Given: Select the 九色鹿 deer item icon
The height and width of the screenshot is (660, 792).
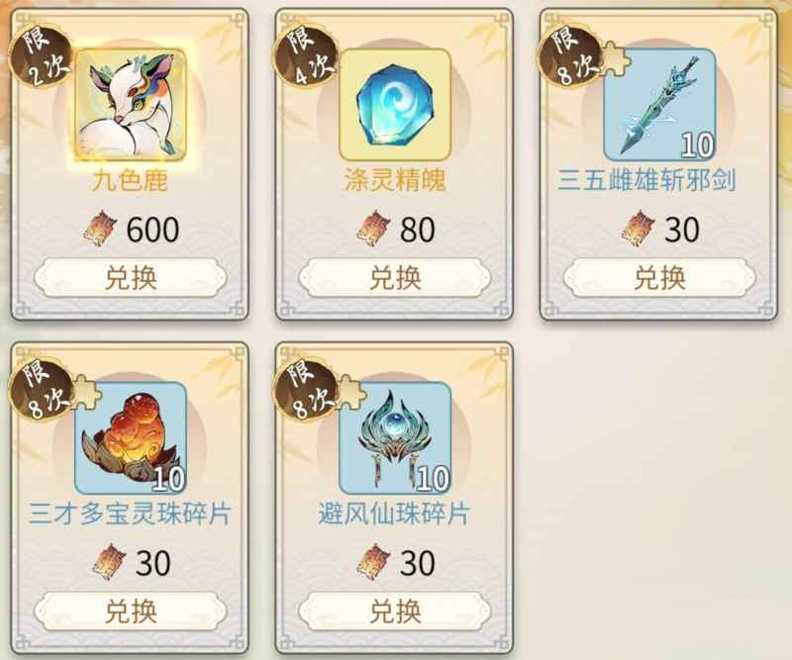Looking at the screenshot, I should 131,105.
